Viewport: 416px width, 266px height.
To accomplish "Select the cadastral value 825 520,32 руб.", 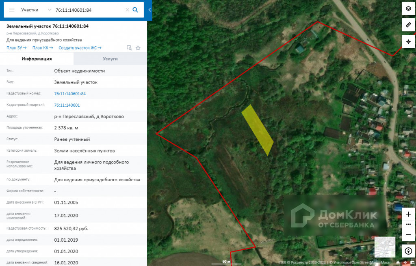I will pos(71,228).
